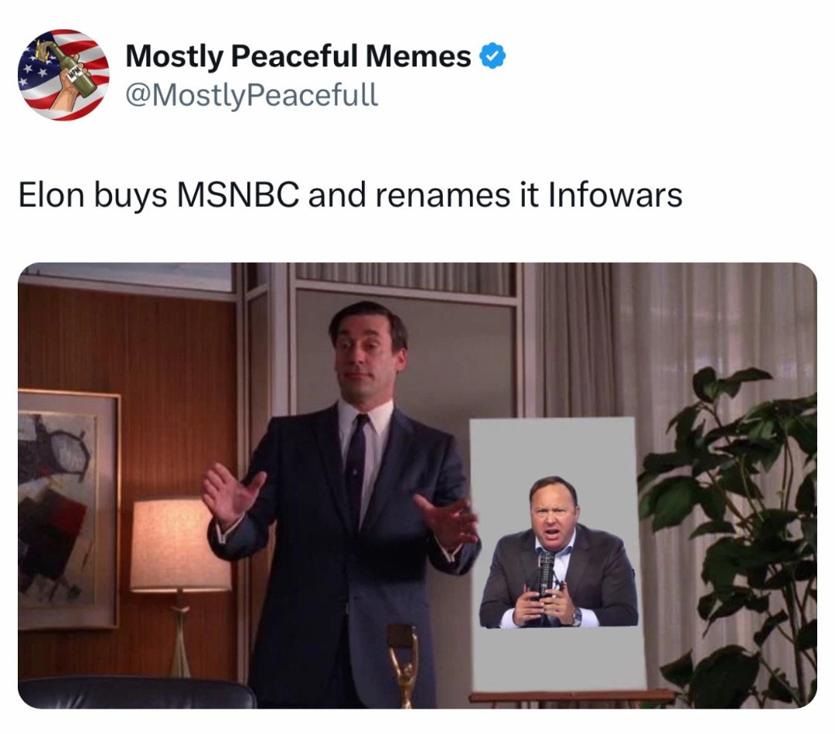Select the tweet text about Elon buying MSNBC
Screen dimensions: 835x734
pyautogui.click(x=350, y=195)
